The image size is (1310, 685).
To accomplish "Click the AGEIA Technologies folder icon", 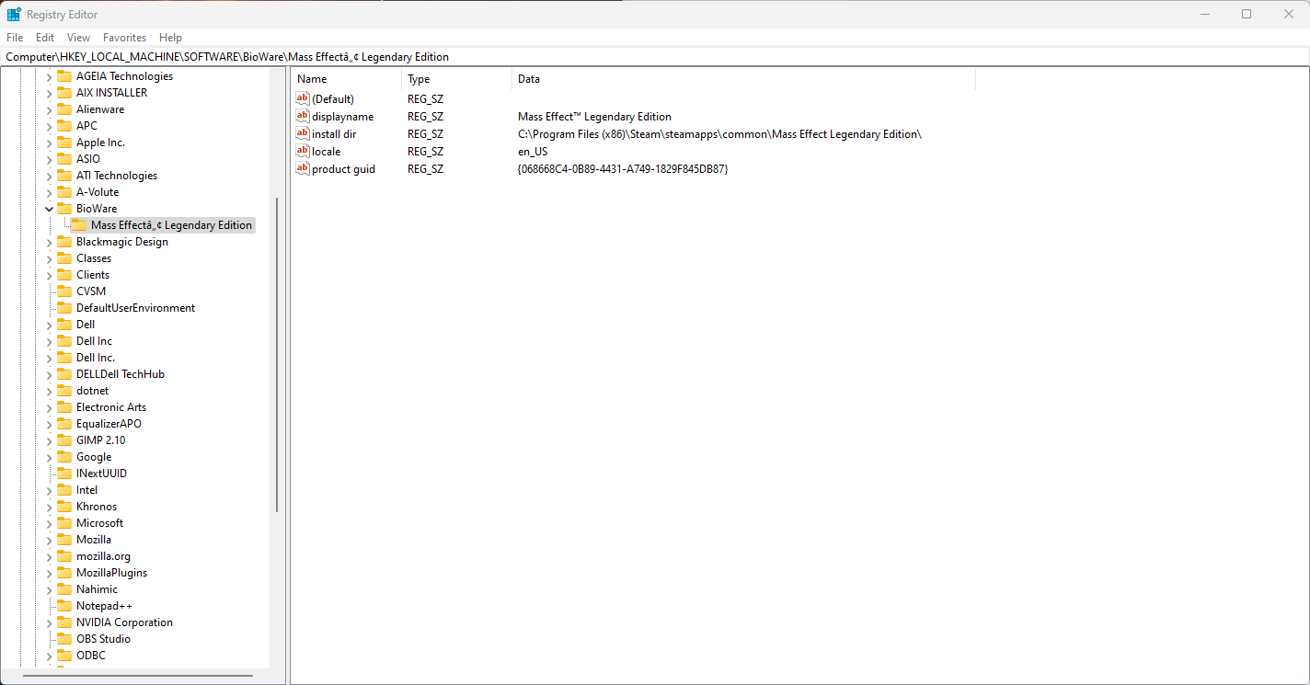I will 64,76.
